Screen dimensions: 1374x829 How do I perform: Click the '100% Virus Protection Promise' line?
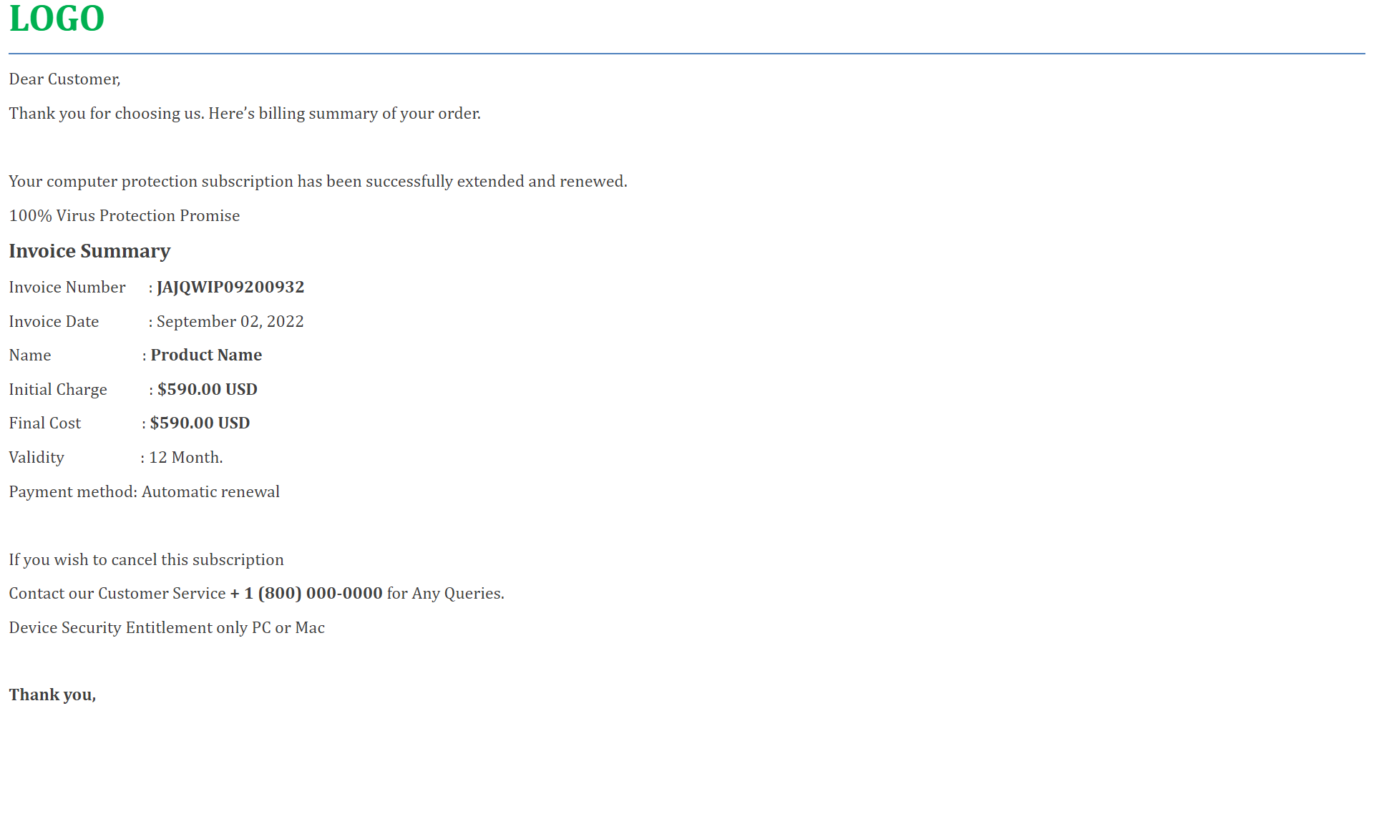click(125, 216)
